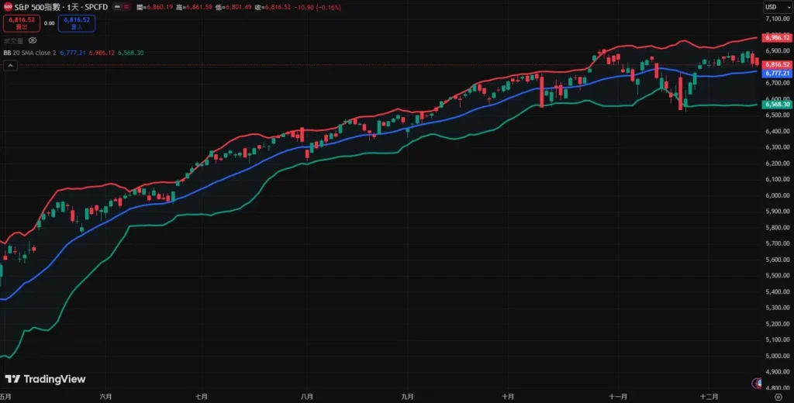Click the green lower band price label 6,568.30

pyautogui.click(x=775, y=104)
